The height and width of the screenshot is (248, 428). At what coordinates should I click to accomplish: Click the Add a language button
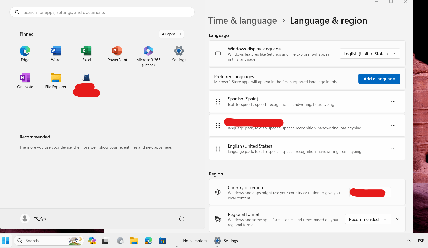point(379,79)
